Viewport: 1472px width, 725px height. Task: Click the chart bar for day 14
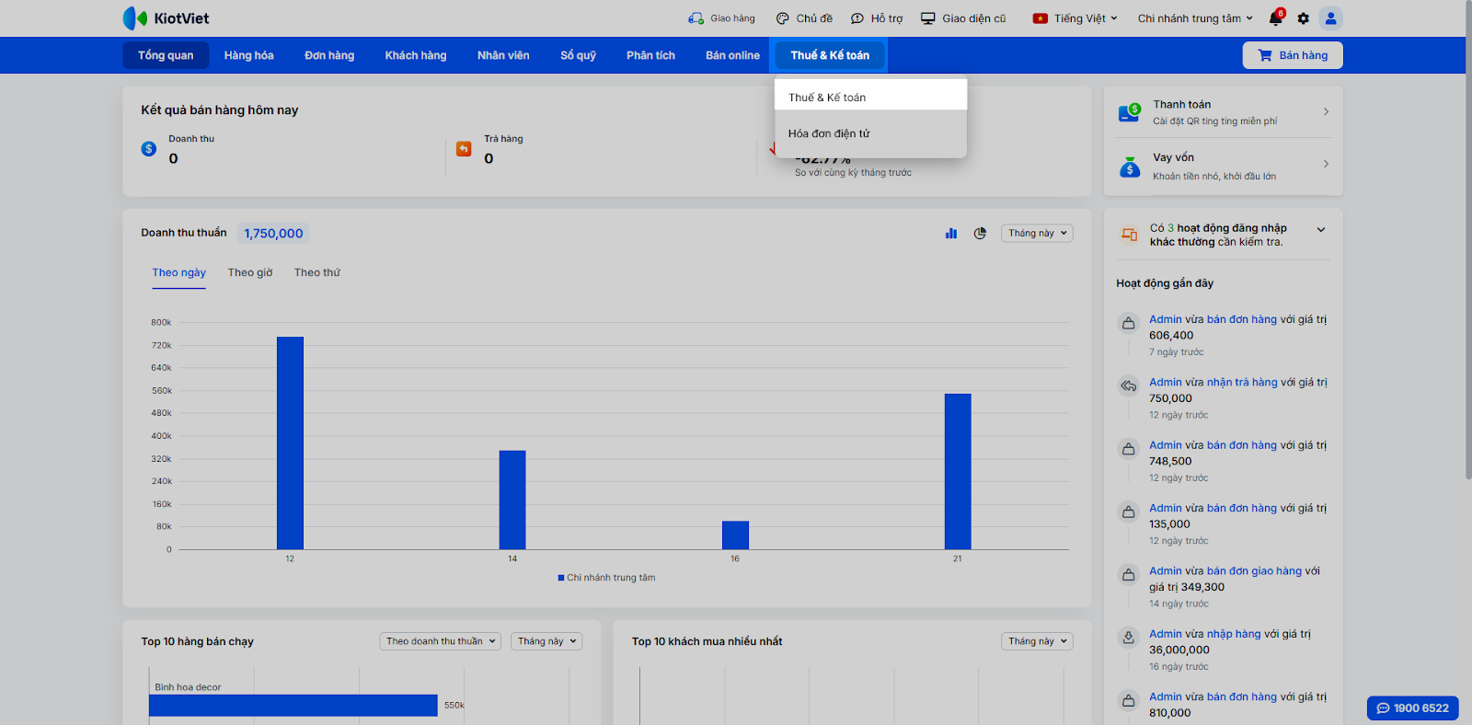pyautogui.click(x=512, y=500)
